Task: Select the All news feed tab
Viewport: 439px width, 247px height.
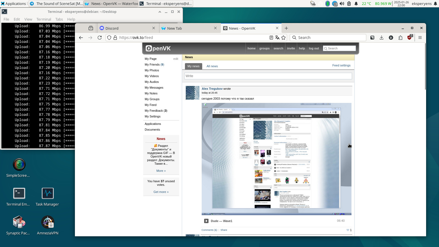Action: tap(212, 66)
